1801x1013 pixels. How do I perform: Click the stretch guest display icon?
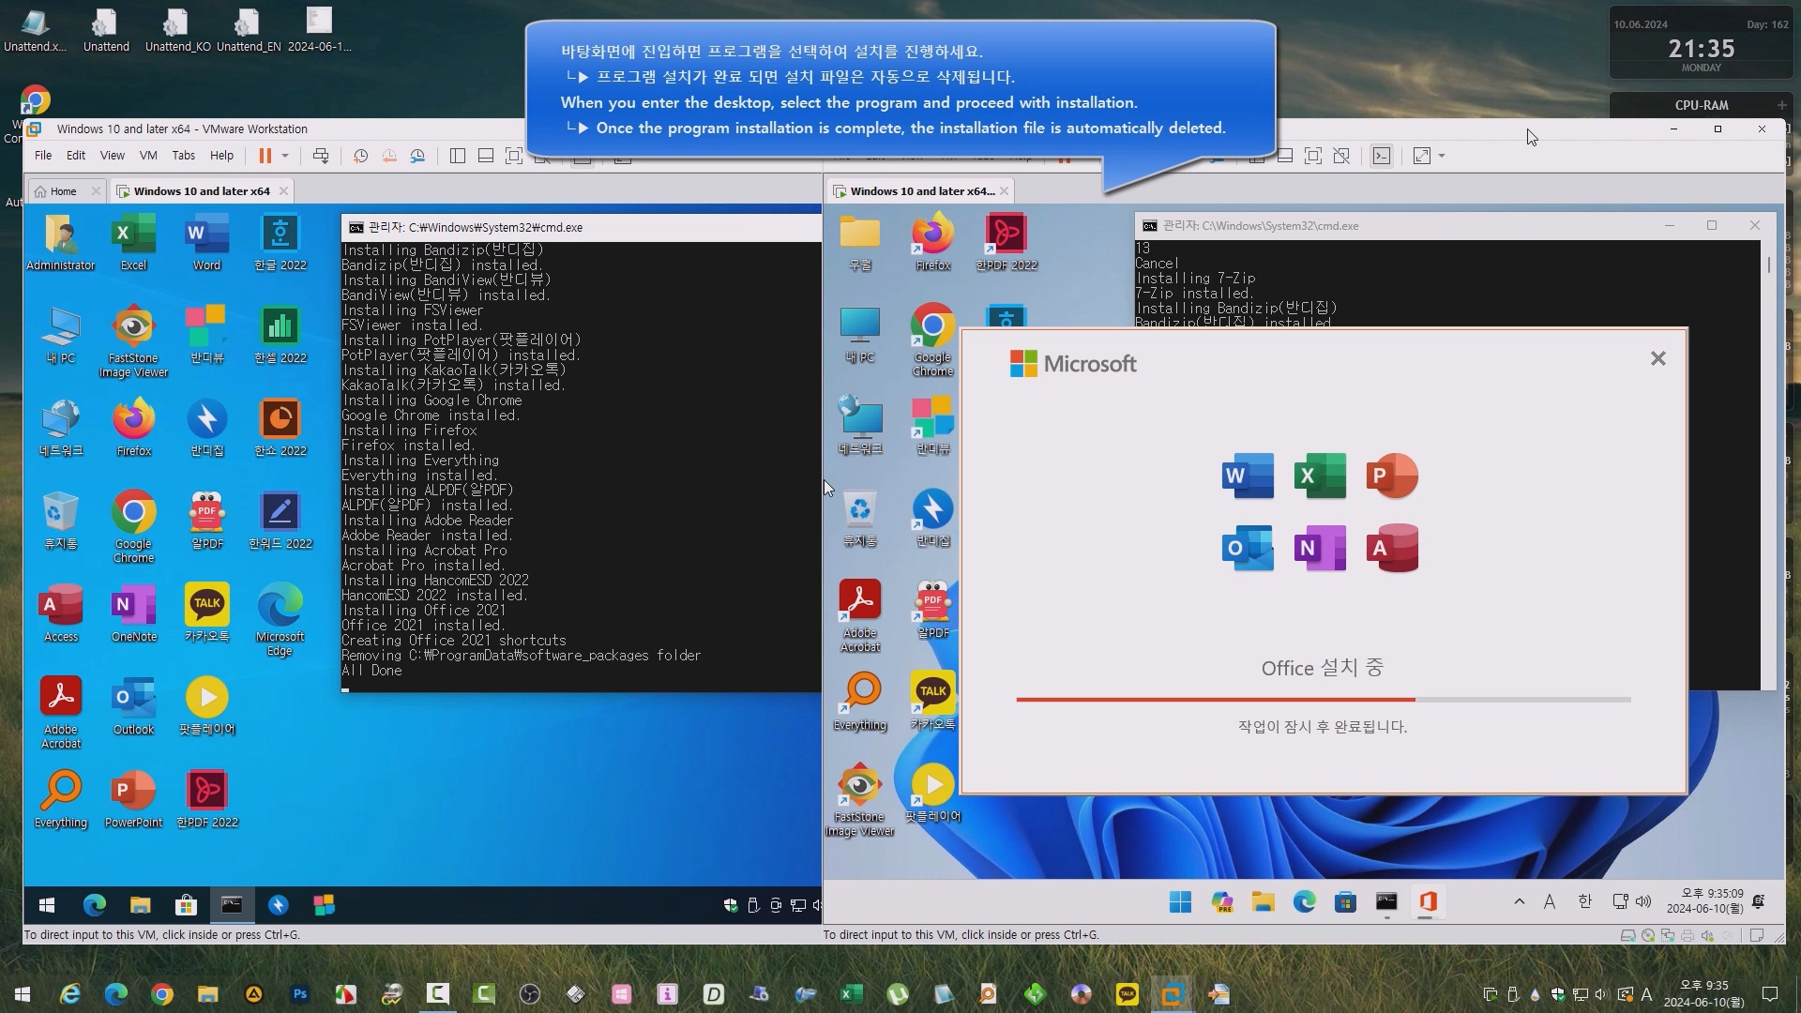[1422, 156]
